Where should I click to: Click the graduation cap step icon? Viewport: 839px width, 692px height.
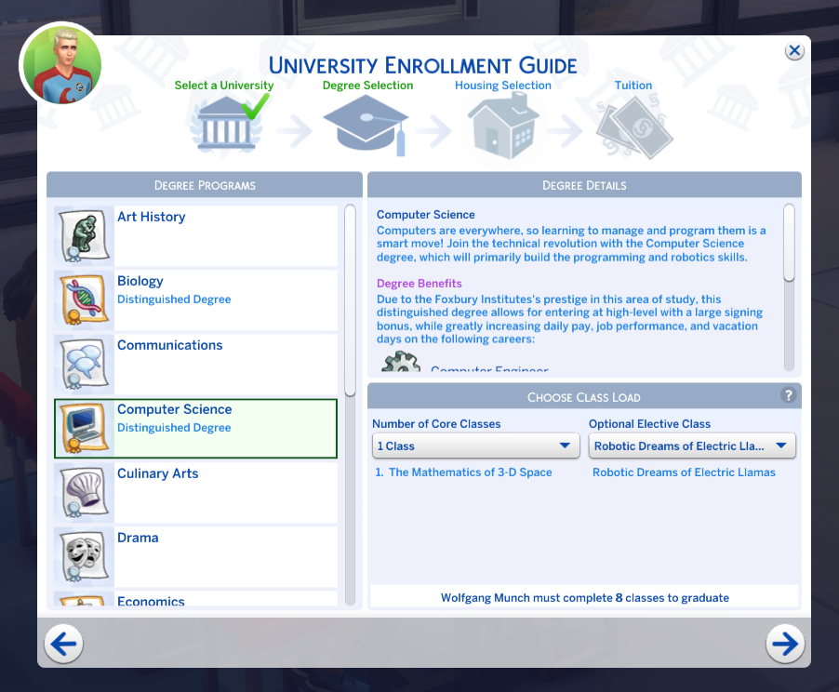tap(366, 126)
